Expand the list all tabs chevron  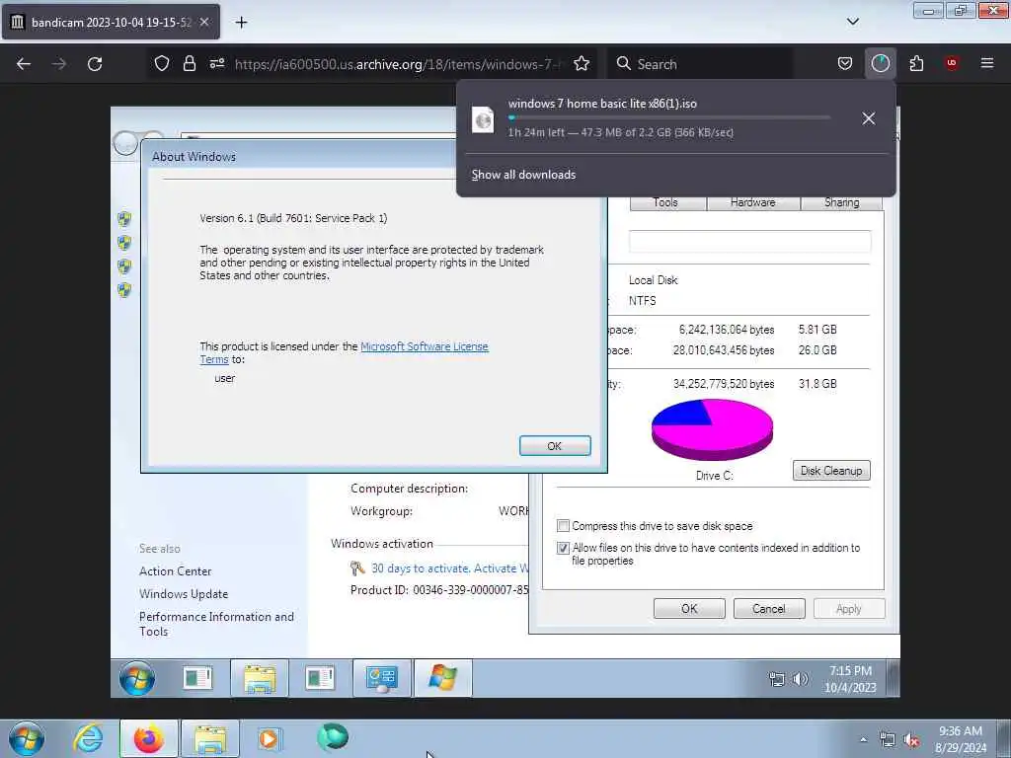coord(853,22)
